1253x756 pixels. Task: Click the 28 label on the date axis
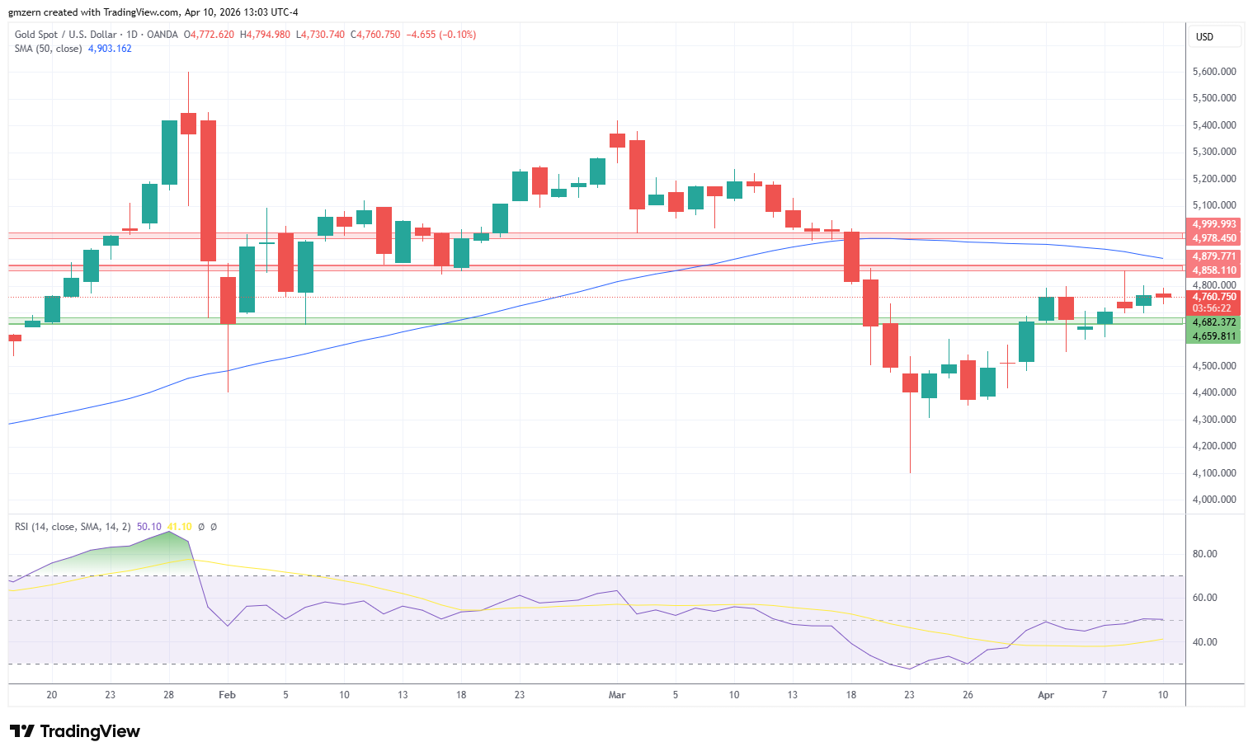(x=168, y=695)
